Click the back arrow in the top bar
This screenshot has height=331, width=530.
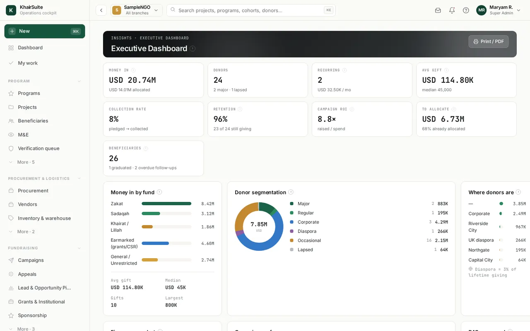coord(101,10)
